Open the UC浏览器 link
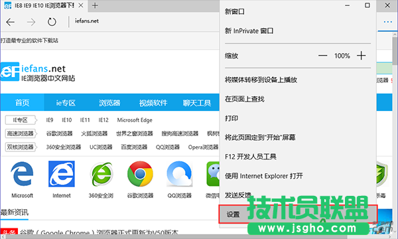 [101, 147]
